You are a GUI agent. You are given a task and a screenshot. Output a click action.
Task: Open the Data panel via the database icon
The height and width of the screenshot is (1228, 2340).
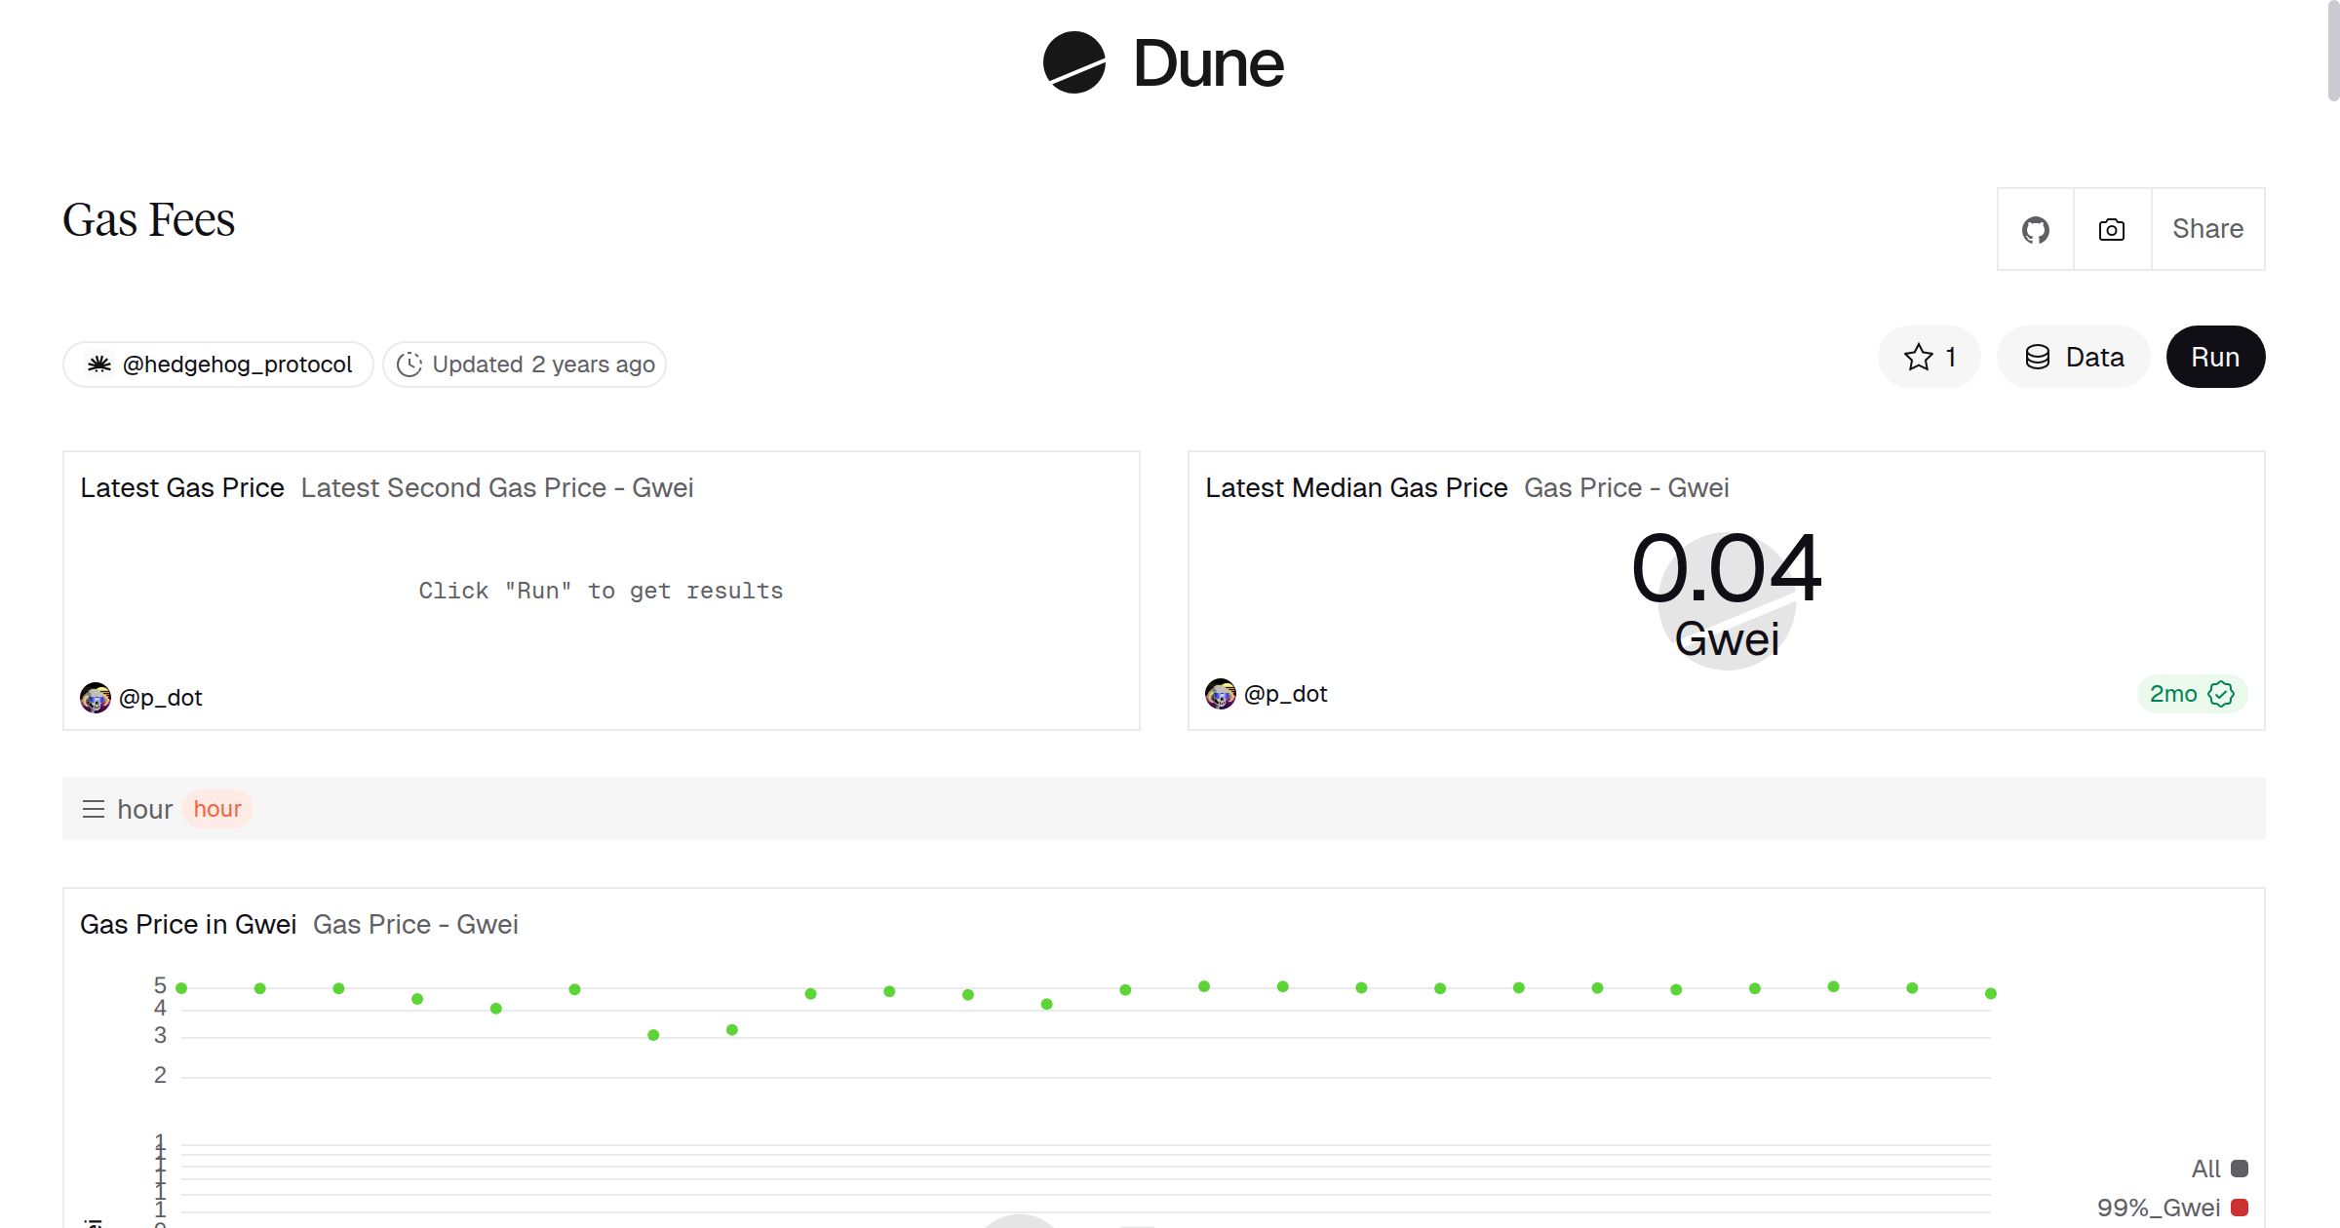coord(2040,357)
